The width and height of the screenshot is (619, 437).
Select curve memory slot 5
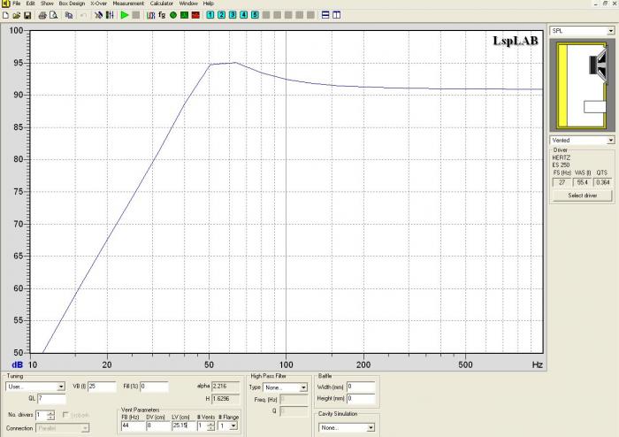pos(255,15)
